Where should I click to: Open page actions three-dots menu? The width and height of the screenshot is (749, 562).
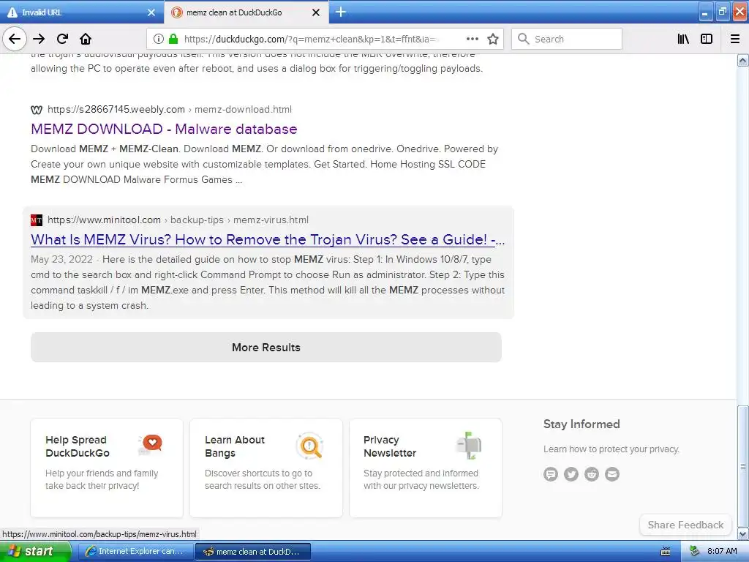[x=472, y=40]
